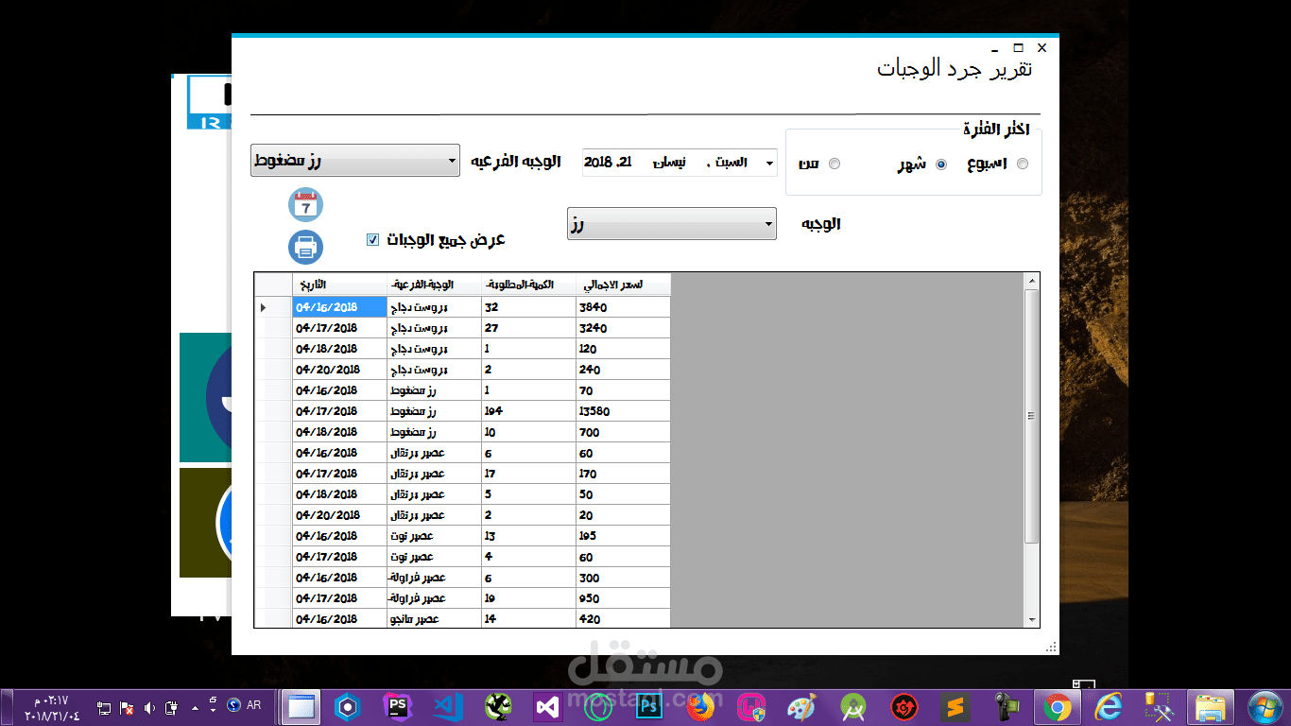Click the taskbar clock and date
1291x726 pixels.
tap(51, 708)
